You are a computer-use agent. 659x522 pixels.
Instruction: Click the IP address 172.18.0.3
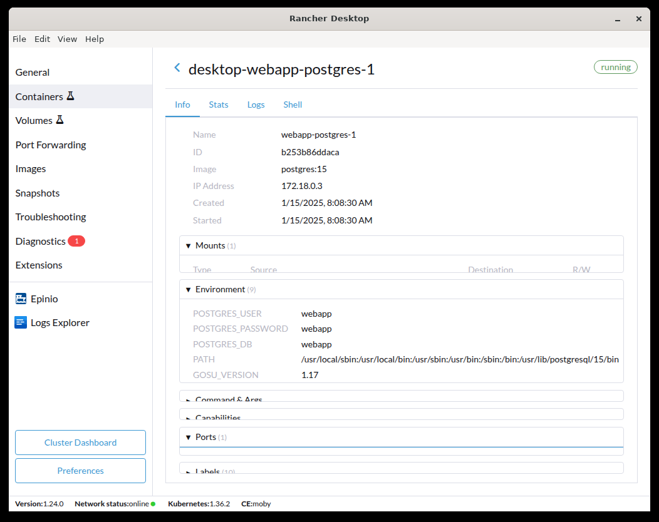pos(302,186)
